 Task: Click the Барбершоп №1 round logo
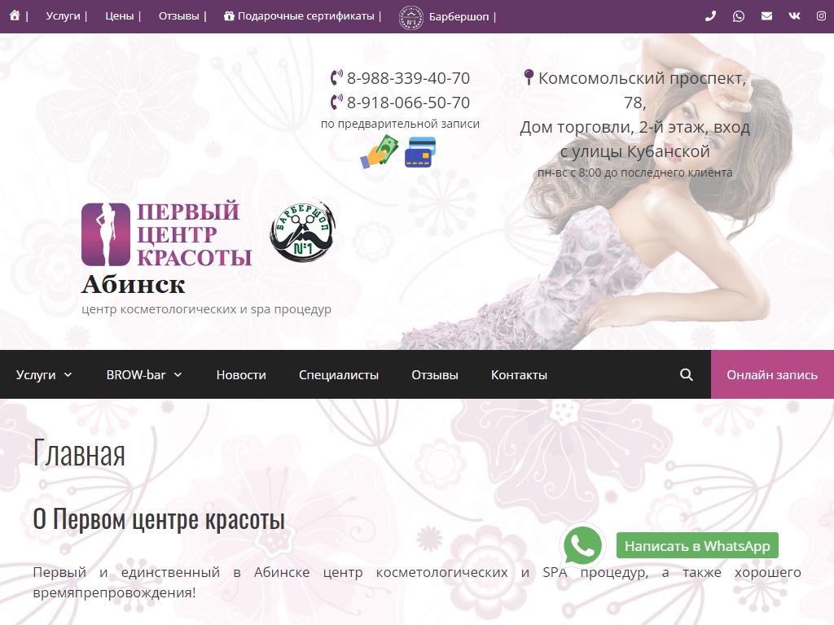[x=302, y=233]
